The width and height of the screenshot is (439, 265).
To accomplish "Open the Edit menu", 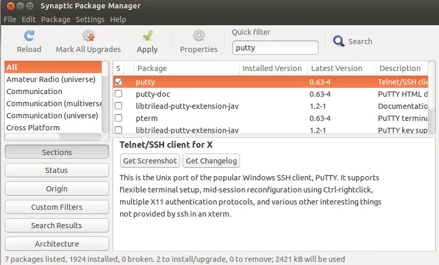I will pyautogui.click(x=28, y=19).
